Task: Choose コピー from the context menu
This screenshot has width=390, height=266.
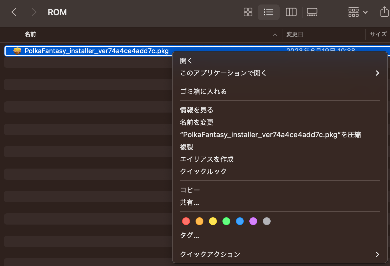Action: point(280,190)
